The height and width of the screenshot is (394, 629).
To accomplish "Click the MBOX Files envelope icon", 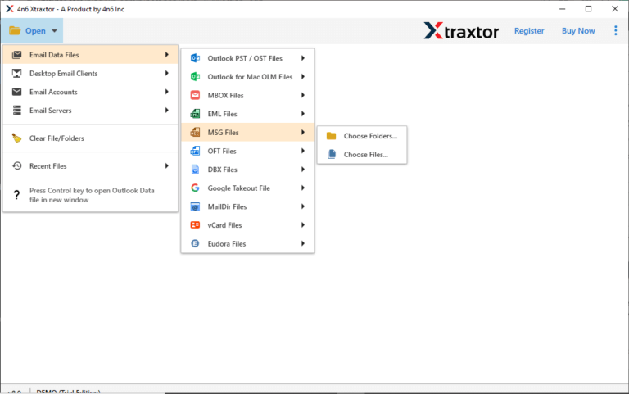I will tap(195, 95).
